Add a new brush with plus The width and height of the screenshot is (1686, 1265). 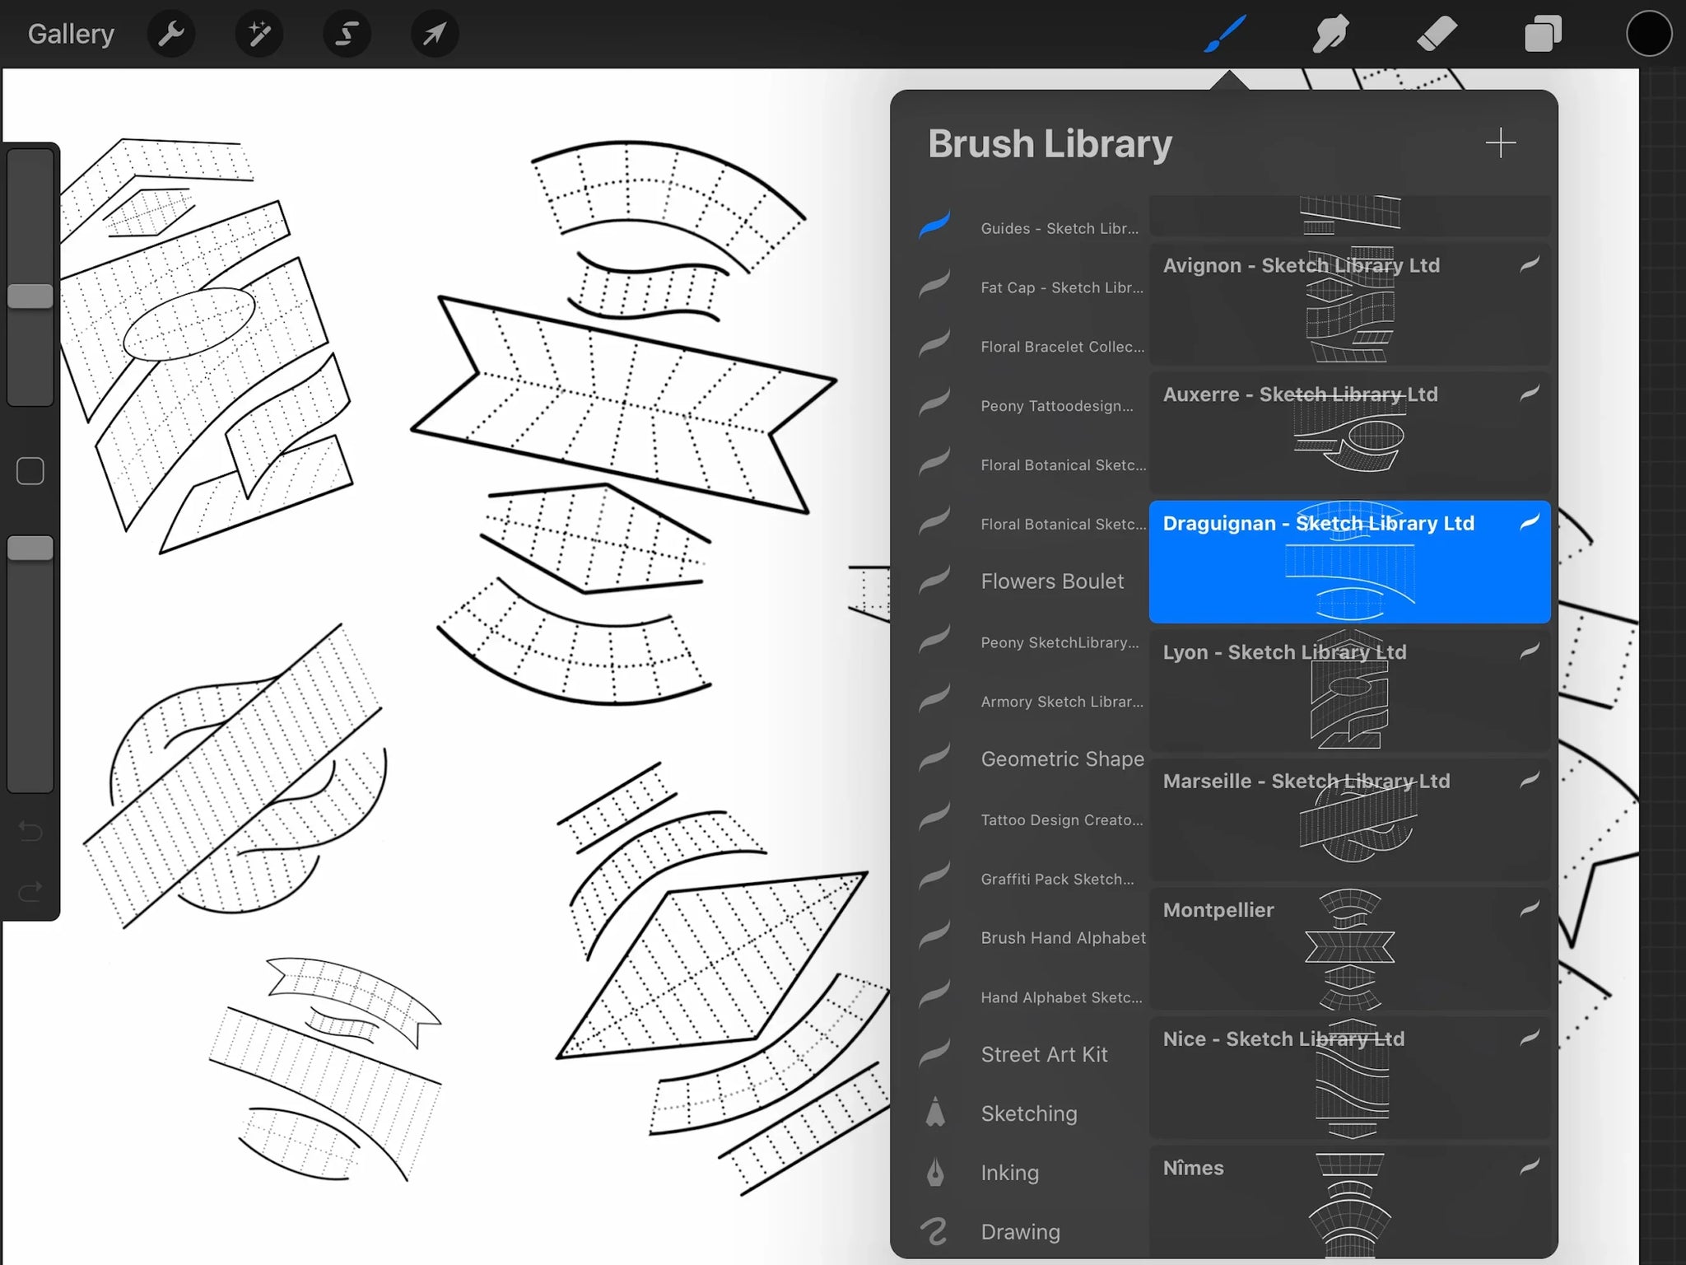(x=1500, y=142)
